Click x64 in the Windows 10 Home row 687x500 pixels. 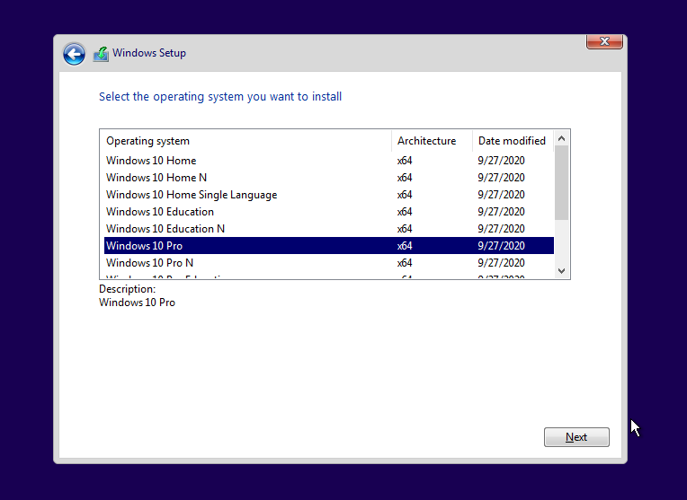click(405, 161)
